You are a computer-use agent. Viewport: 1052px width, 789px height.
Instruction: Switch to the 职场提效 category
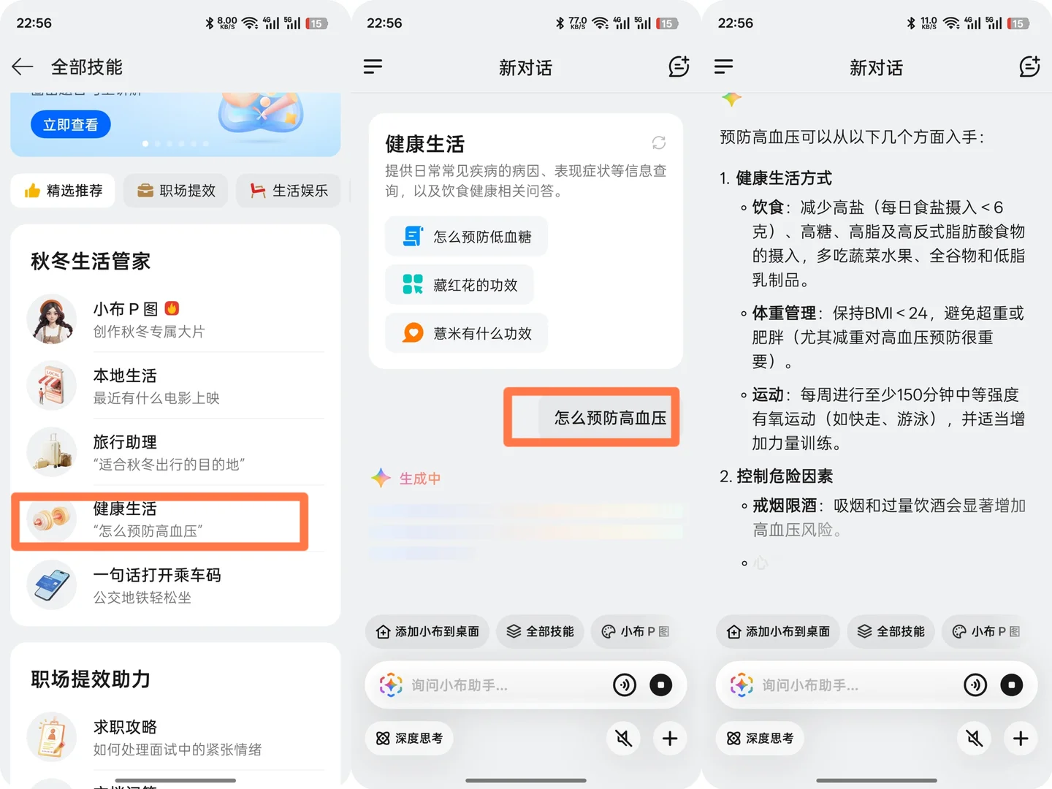click(x=175, y=191)
